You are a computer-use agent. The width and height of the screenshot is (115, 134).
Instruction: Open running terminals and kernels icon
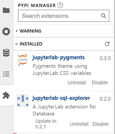(x=6, y=31)
